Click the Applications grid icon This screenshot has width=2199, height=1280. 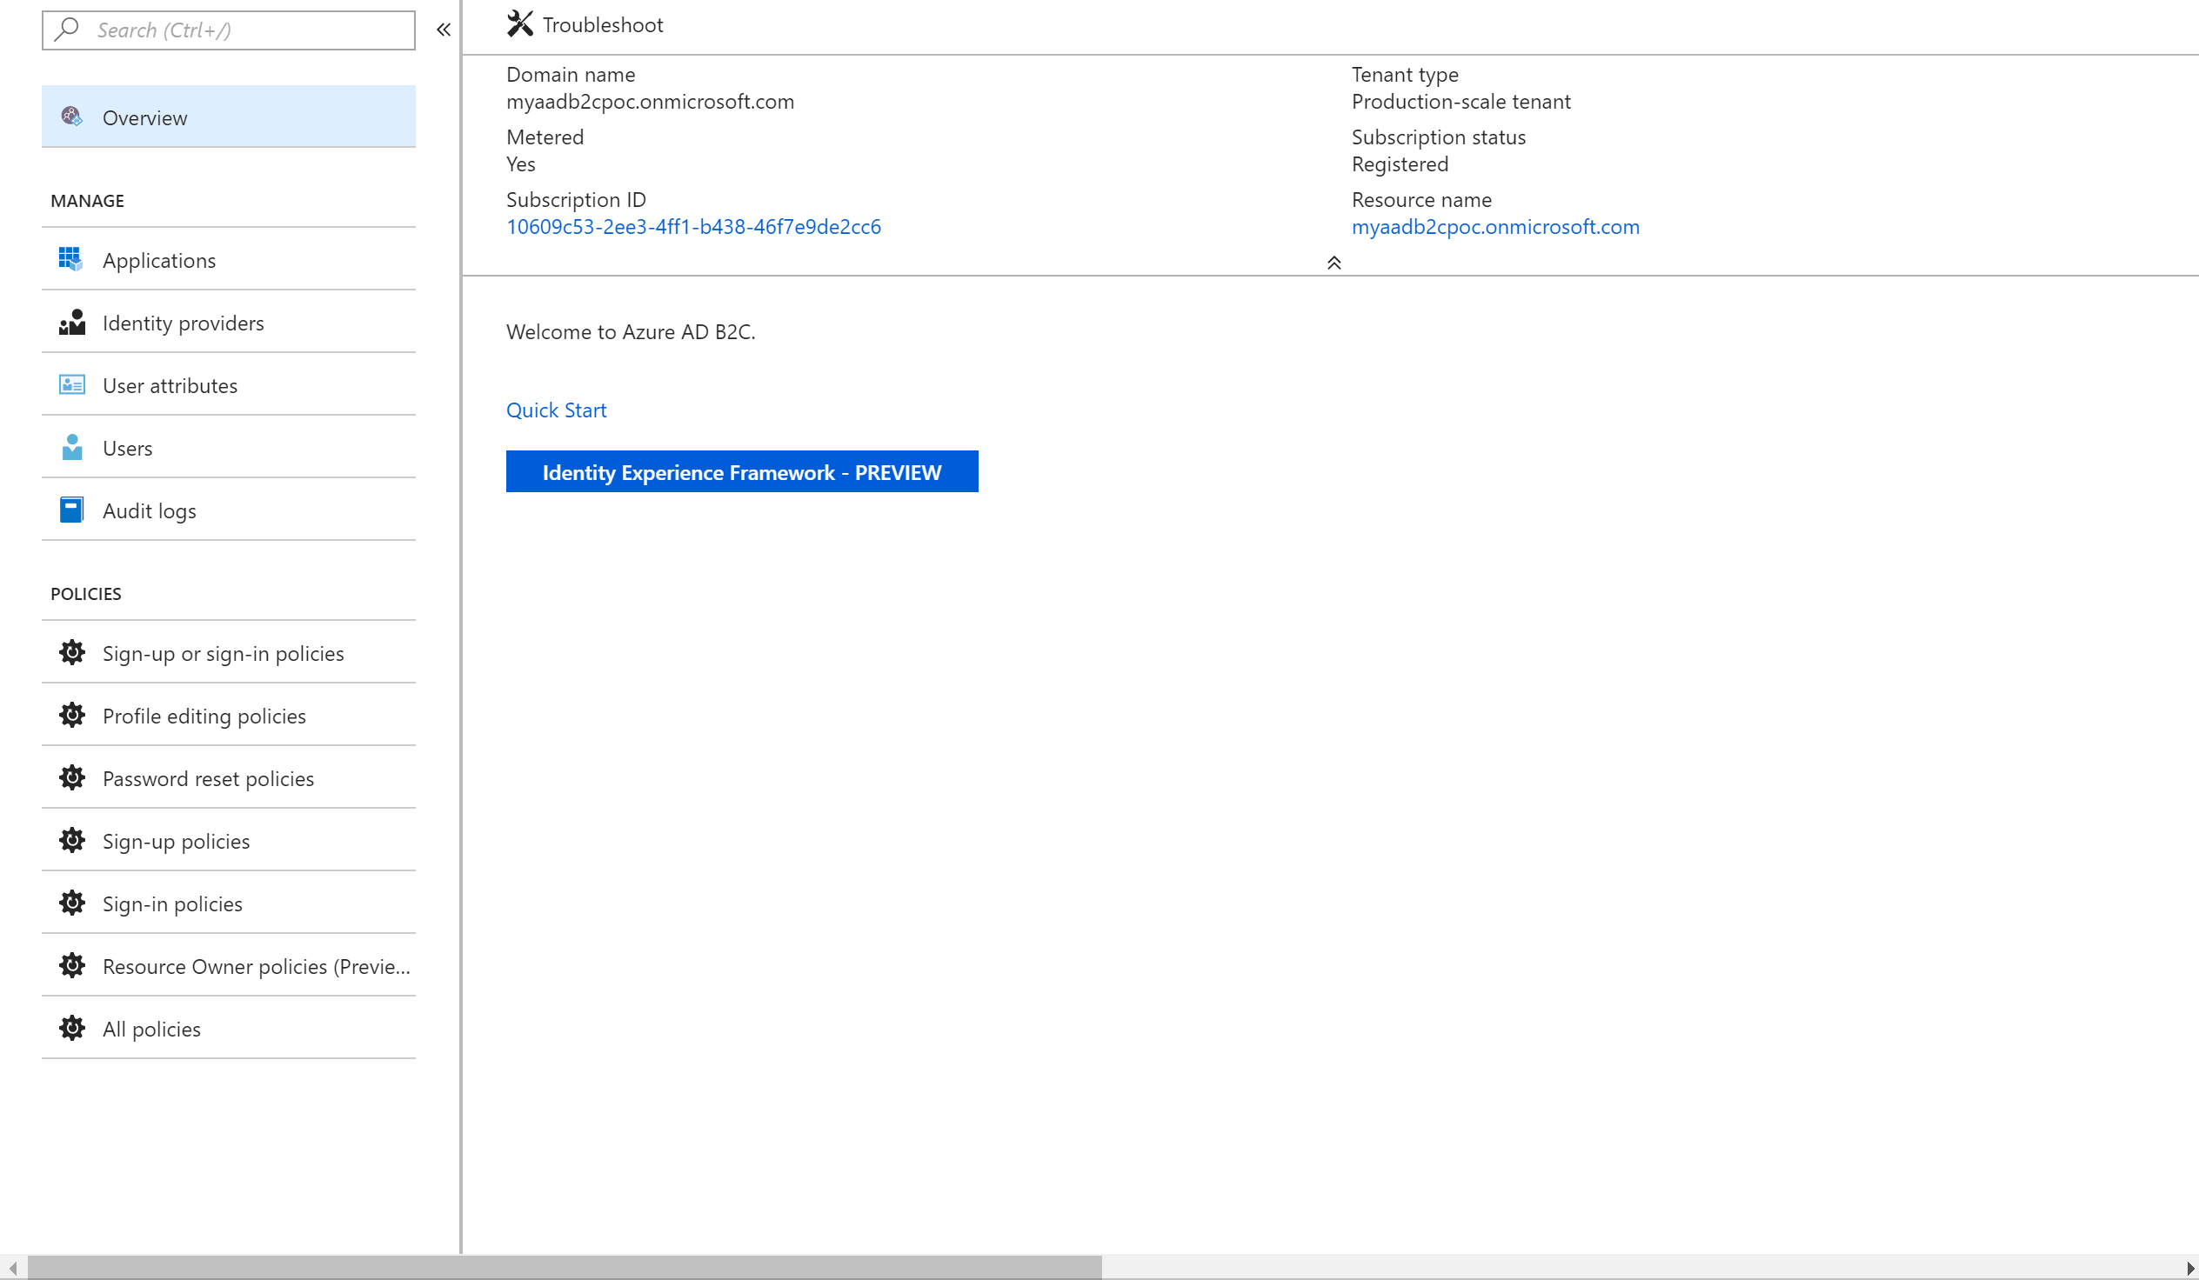point(70,259)
